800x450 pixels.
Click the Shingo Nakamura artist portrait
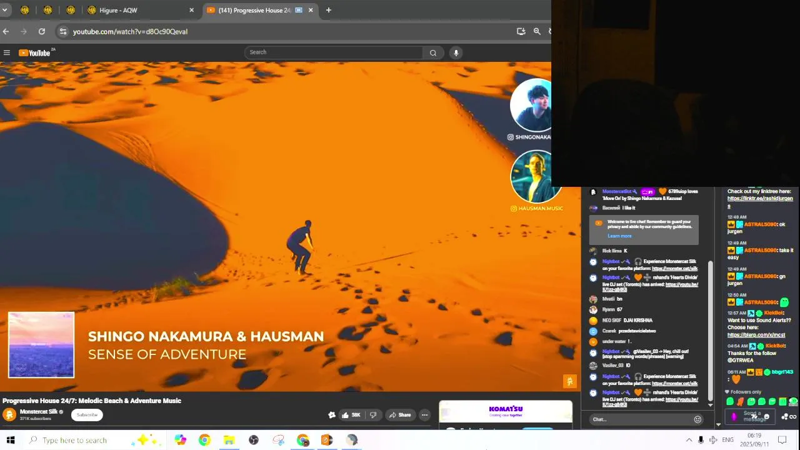(x=531, y=105)
